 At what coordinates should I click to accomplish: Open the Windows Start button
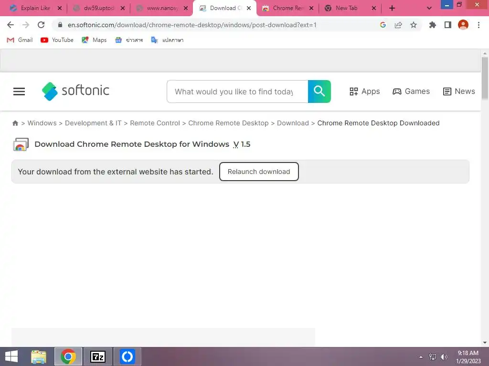click(11, 356)
